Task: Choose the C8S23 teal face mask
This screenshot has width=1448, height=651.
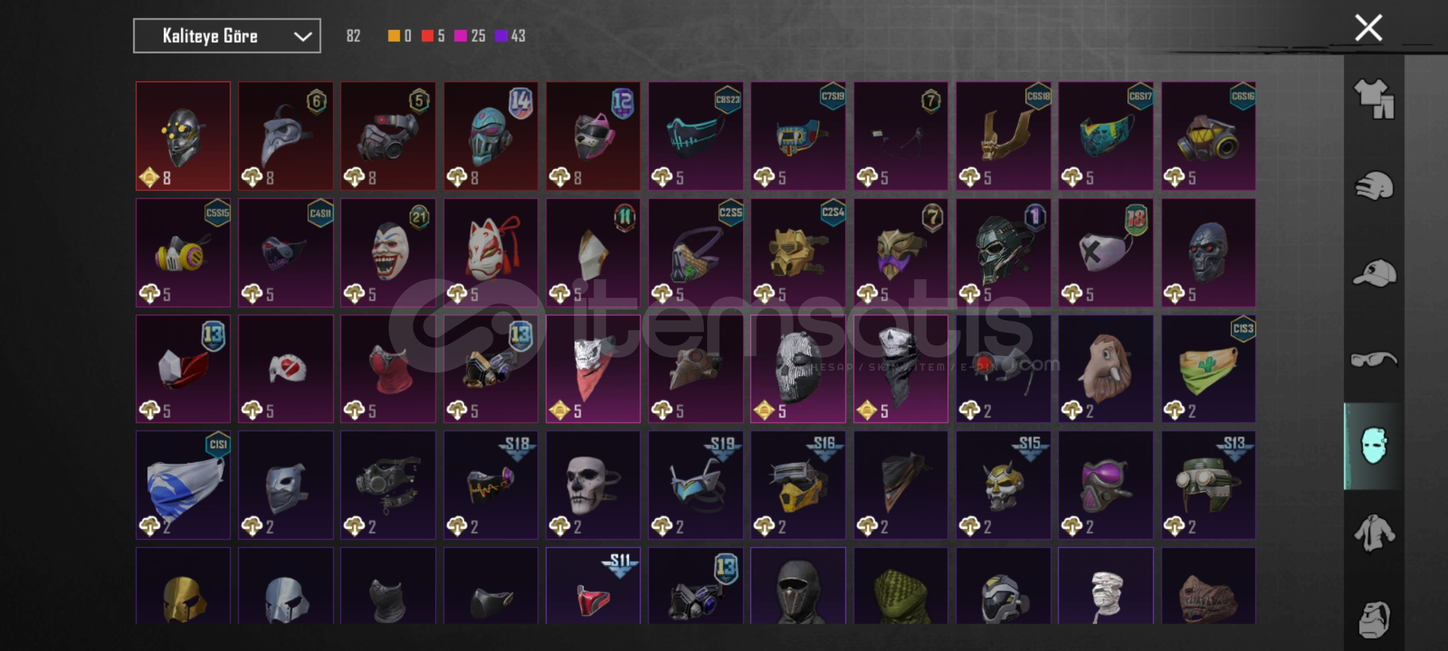Action: [x=696, y=136]
